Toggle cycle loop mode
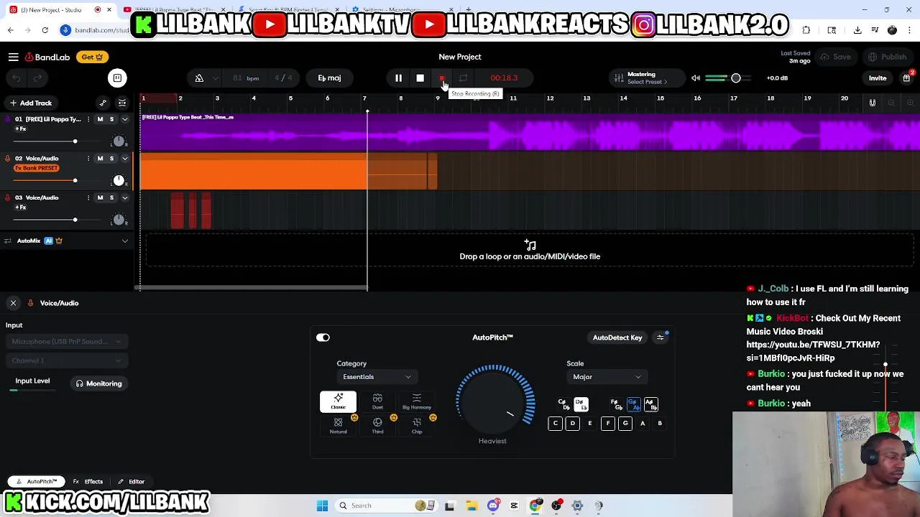Viewport: 920px width, 517px height. click(x=464, y=78)
